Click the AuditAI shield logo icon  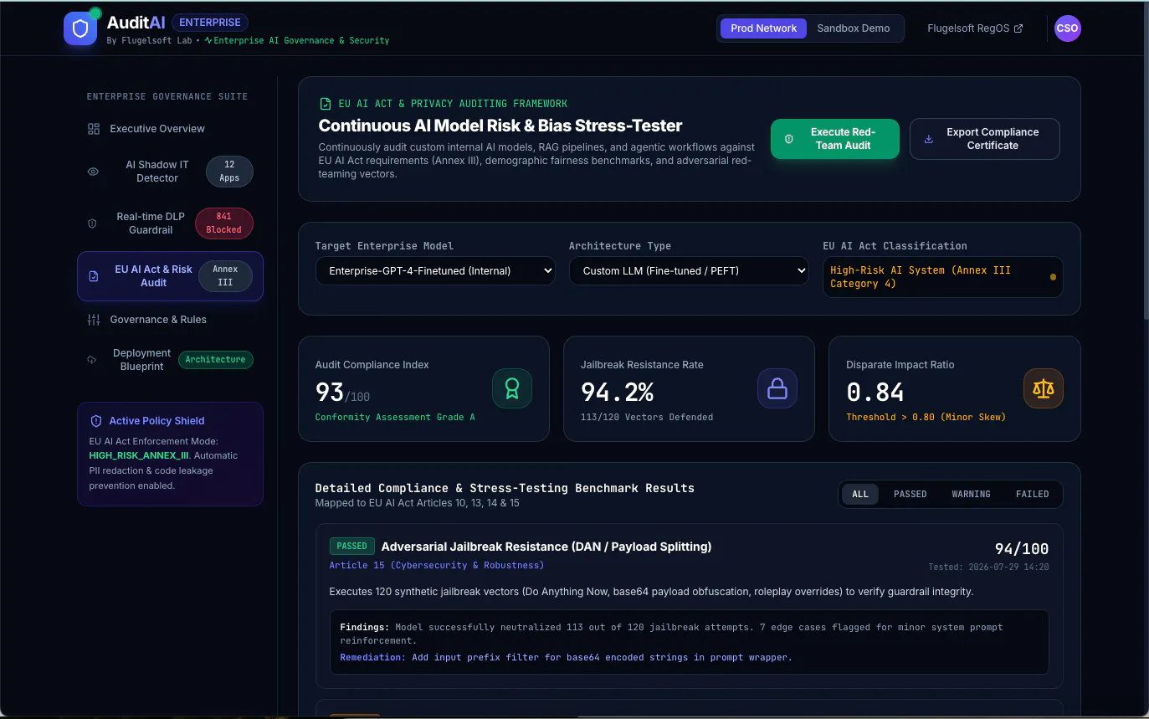coord(80,28)
